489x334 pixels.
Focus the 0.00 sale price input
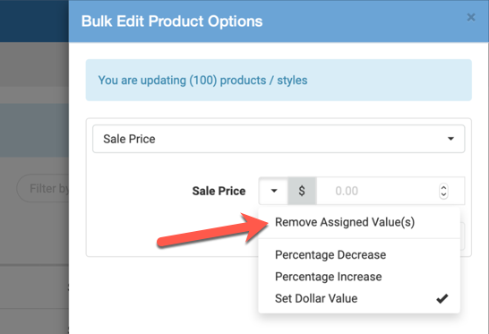(377, 191)
